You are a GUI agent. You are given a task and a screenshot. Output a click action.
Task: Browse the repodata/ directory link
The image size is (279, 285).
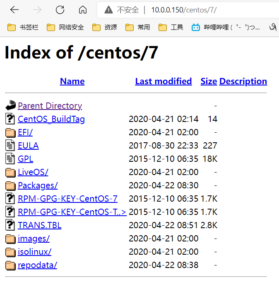(37, 265)
